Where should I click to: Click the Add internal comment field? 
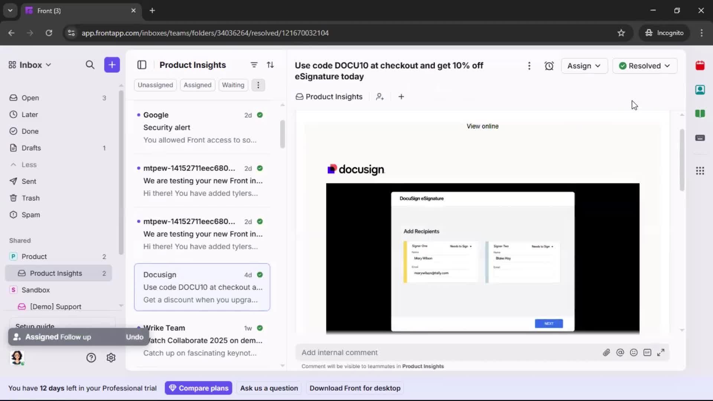pyautogui.click(x=408, y=352)
